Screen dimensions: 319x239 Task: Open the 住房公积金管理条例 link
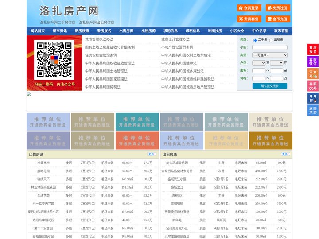click(x=101, y=55)
